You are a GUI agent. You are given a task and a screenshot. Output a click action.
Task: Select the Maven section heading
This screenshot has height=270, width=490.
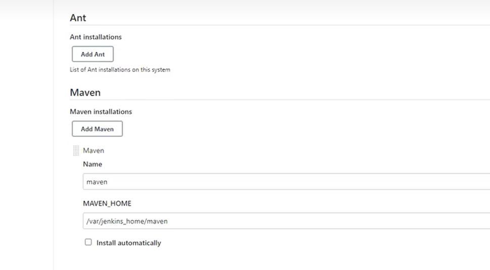[x=85, y=92]
